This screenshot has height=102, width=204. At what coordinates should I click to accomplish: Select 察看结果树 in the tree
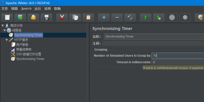24,49
